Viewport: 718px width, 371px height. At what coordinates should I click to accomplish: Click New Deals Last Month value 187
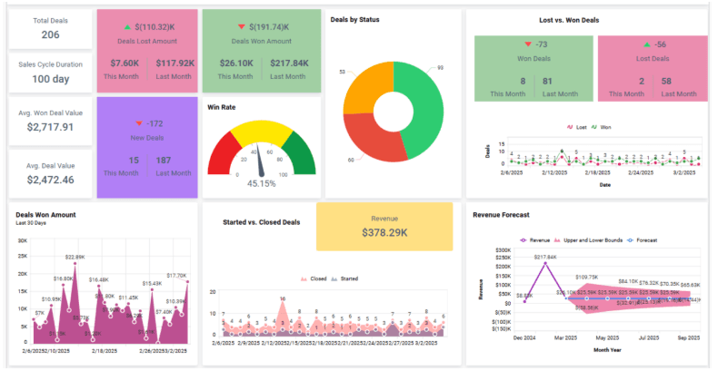click(x=164, y=161)
